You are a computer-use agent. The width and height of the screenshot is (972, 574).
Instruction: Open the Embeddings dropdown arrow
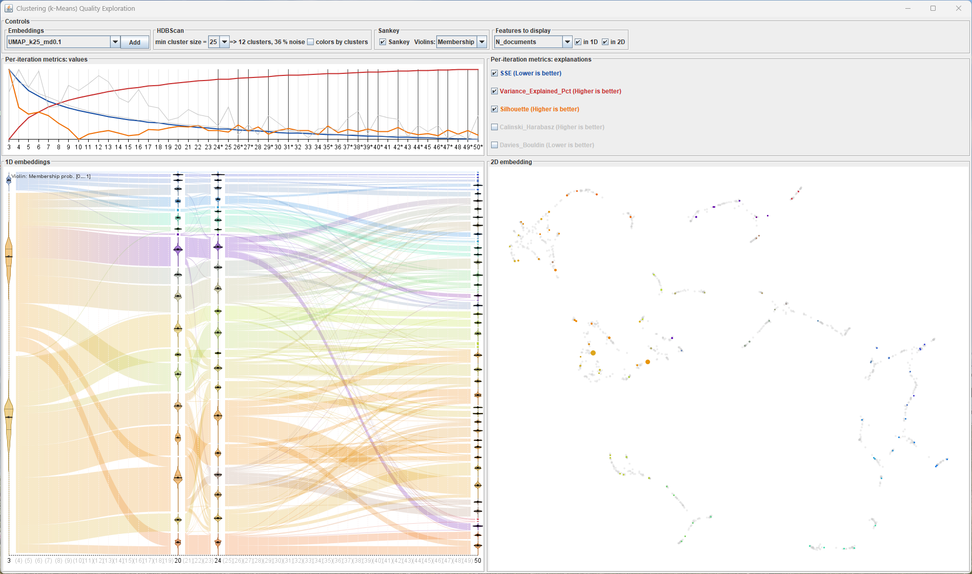tap(115, 42)
